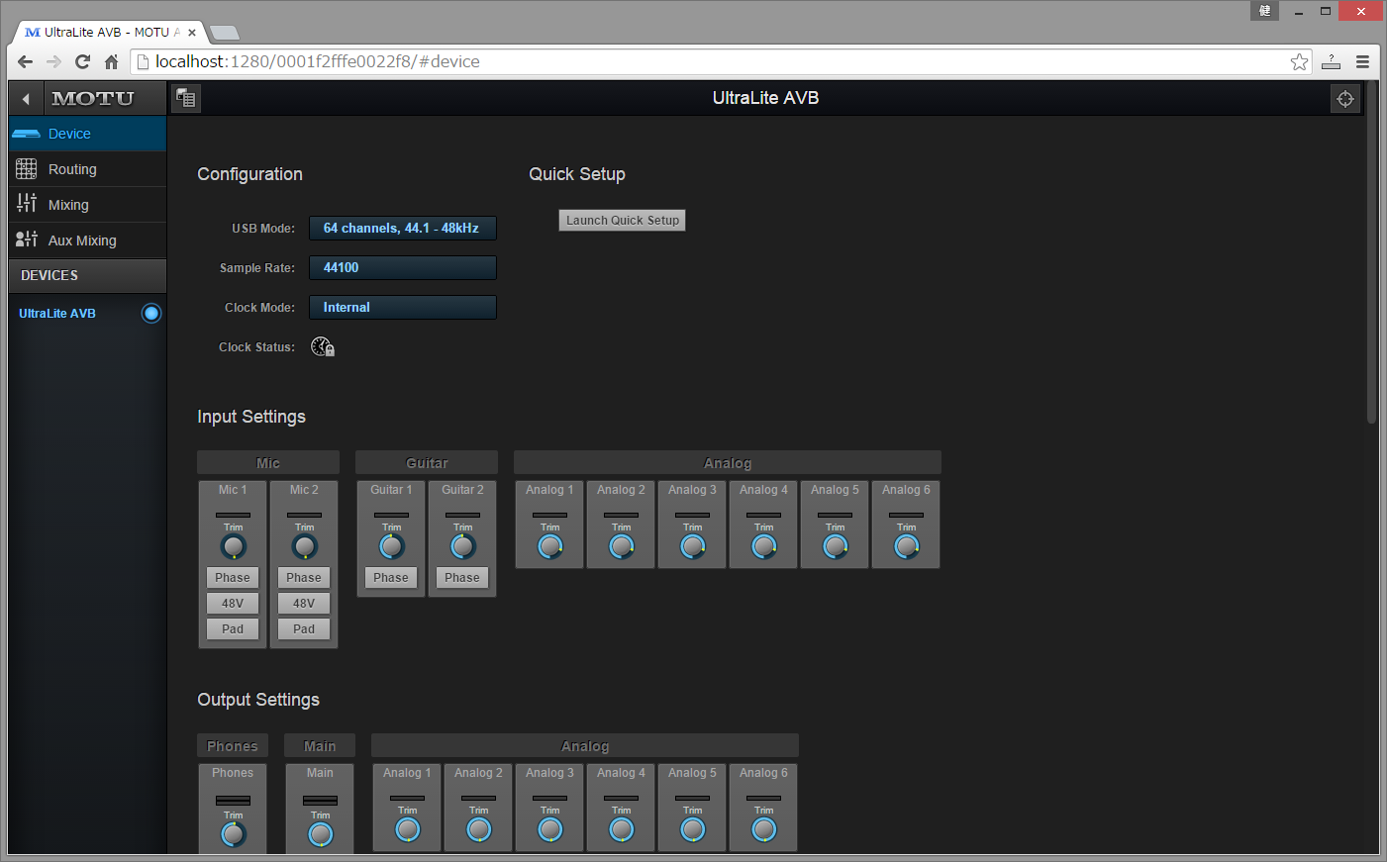Viewport: 1387px width, 862px height.
Task: Reload the page
Action: point(83,61)
